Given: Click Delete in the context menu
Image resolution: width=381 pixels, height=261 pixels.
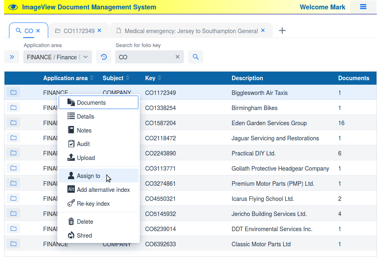Looking at the screenshot, I should [85, 222].
